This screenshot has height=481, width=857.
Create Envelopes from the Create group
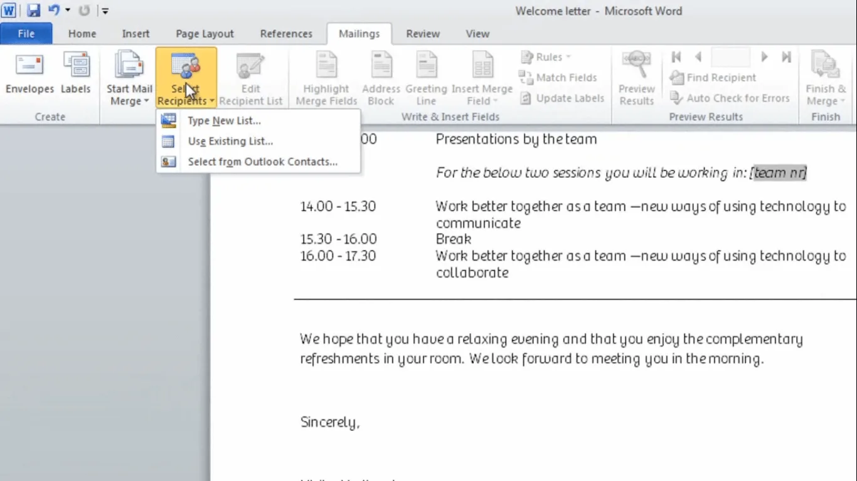coord(29,74)
